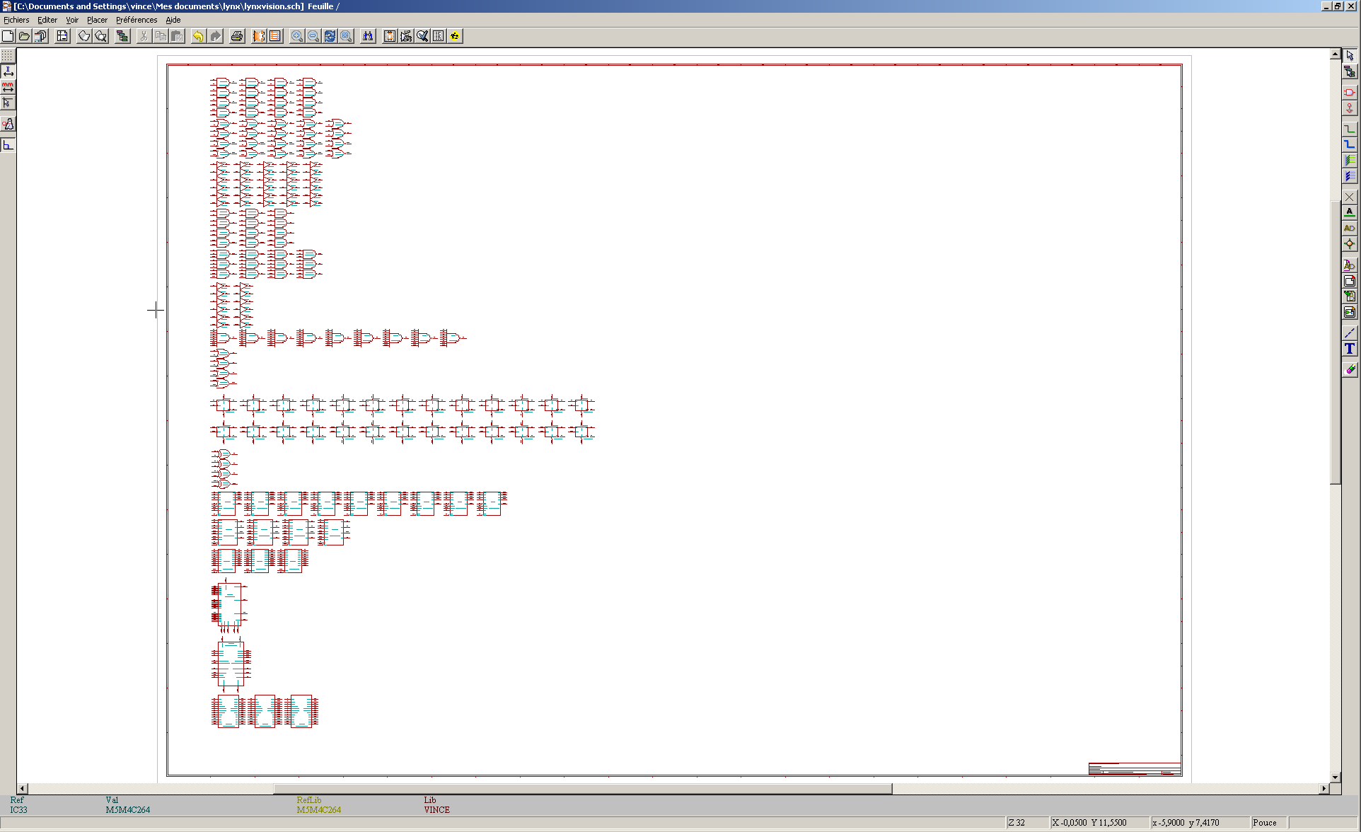This screenshot has width=1361, height=832.
Task: Click the printer icon in toolbar
Action: click(237, 36)
